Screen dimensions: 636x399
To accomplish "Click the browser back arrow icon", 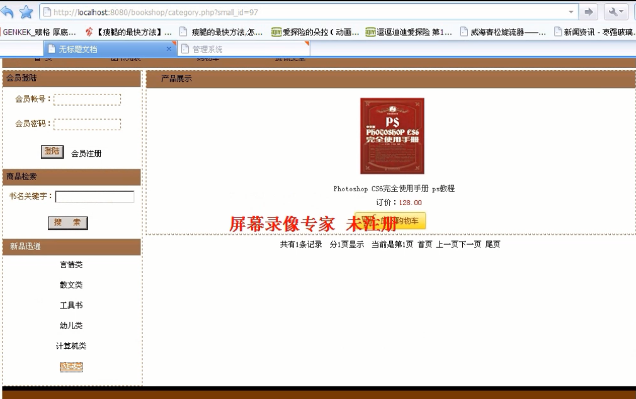I will (8, 12).
